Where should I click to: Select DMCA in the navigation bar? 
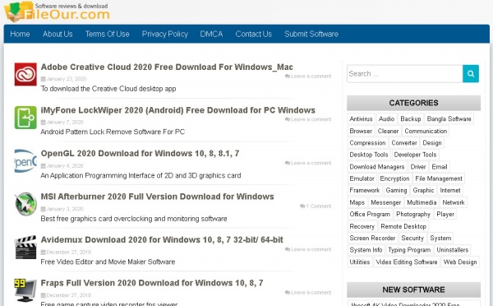[211, 34]
